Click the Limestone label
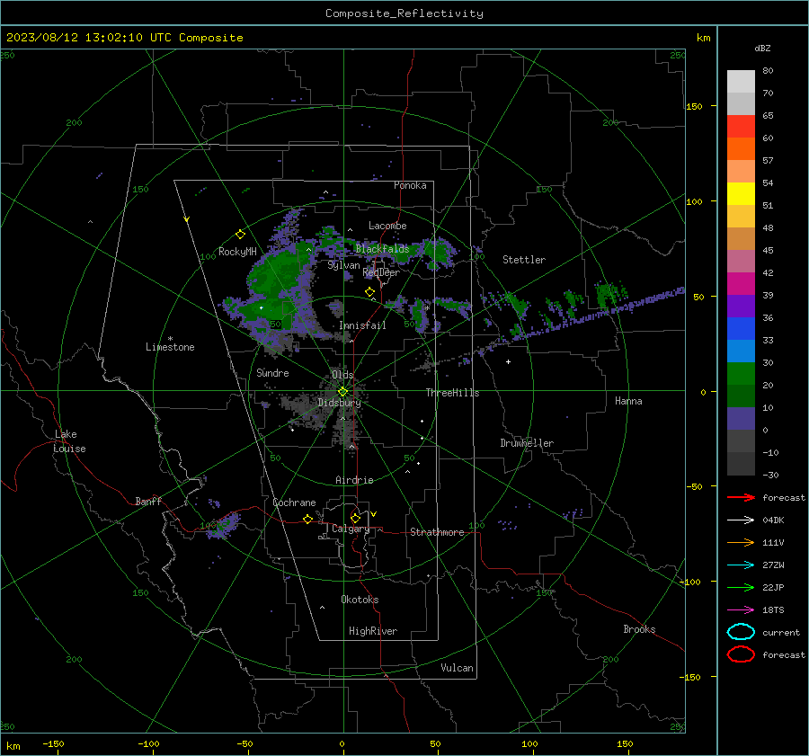This screenshot has height=756, width=809. [170, 347]
